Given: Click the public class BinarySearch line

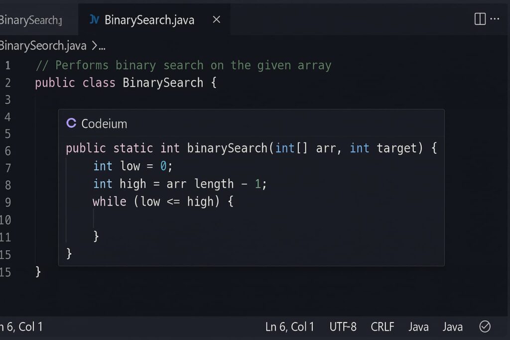Looking at the screenshot, I should [126, 83].
